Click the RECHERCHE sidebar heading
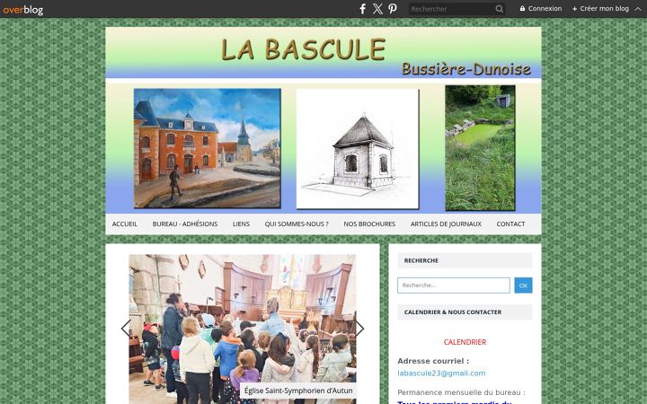Viewport: 647px width, 404px height. [x=421, y=260]
